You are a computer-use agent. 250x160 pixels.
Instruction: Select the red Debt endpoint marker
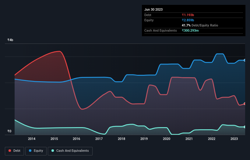[245, 104]
